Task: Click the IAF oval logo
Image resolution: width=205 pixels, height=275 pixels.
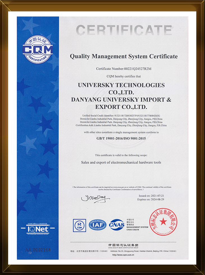Action: point(97,225)
